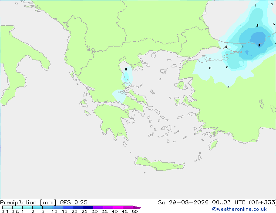This screenshot has height=213, width=276.
Task: Select the 35 mm legend color swatch
Action: (x=108, y=207)
